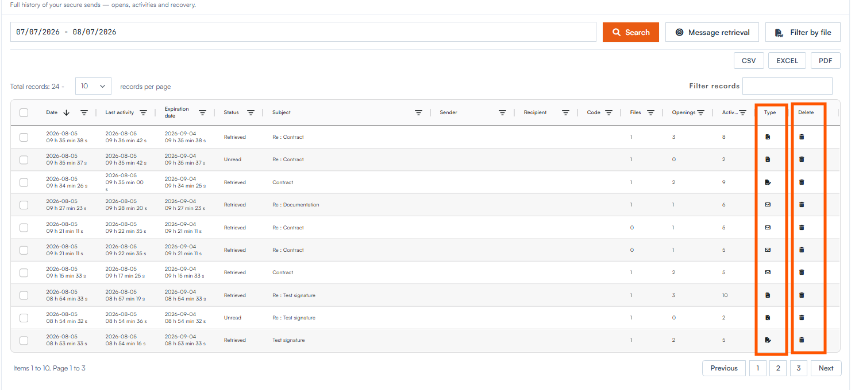Open the Activ... column filter menu
The image size is (855, 390).
[x=742, y=113]
